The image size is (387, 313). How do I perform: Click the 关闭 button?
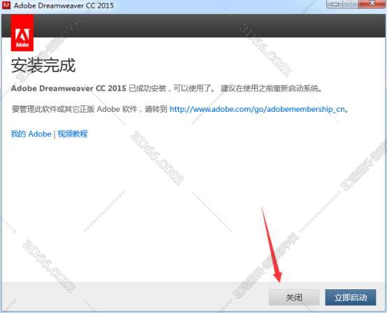click(x=293, y=298)
